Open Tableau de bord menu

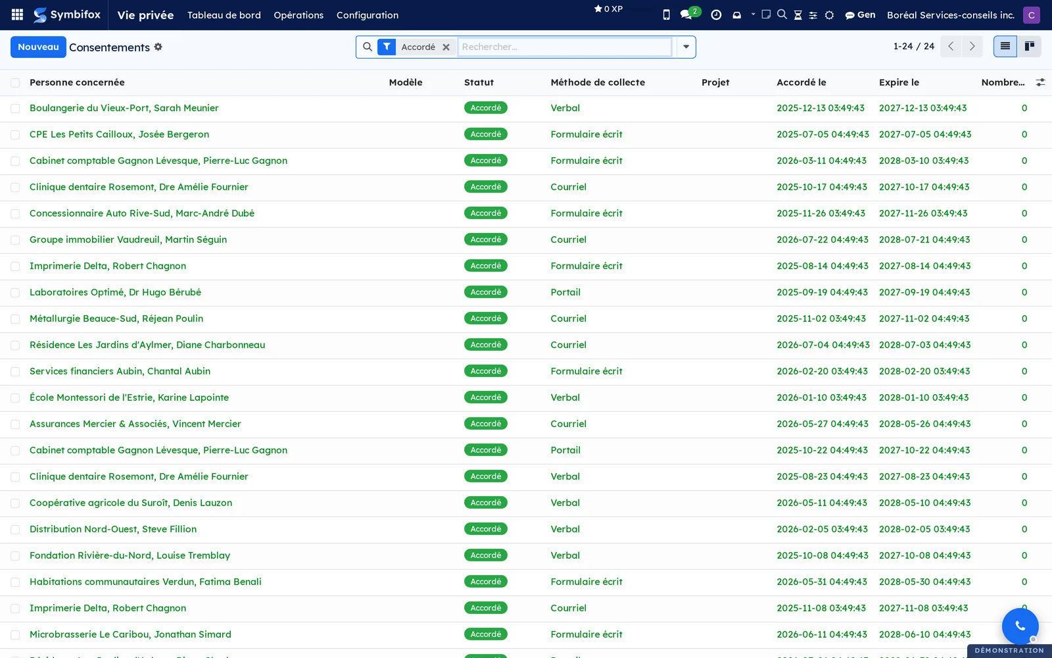pos(224,14)
